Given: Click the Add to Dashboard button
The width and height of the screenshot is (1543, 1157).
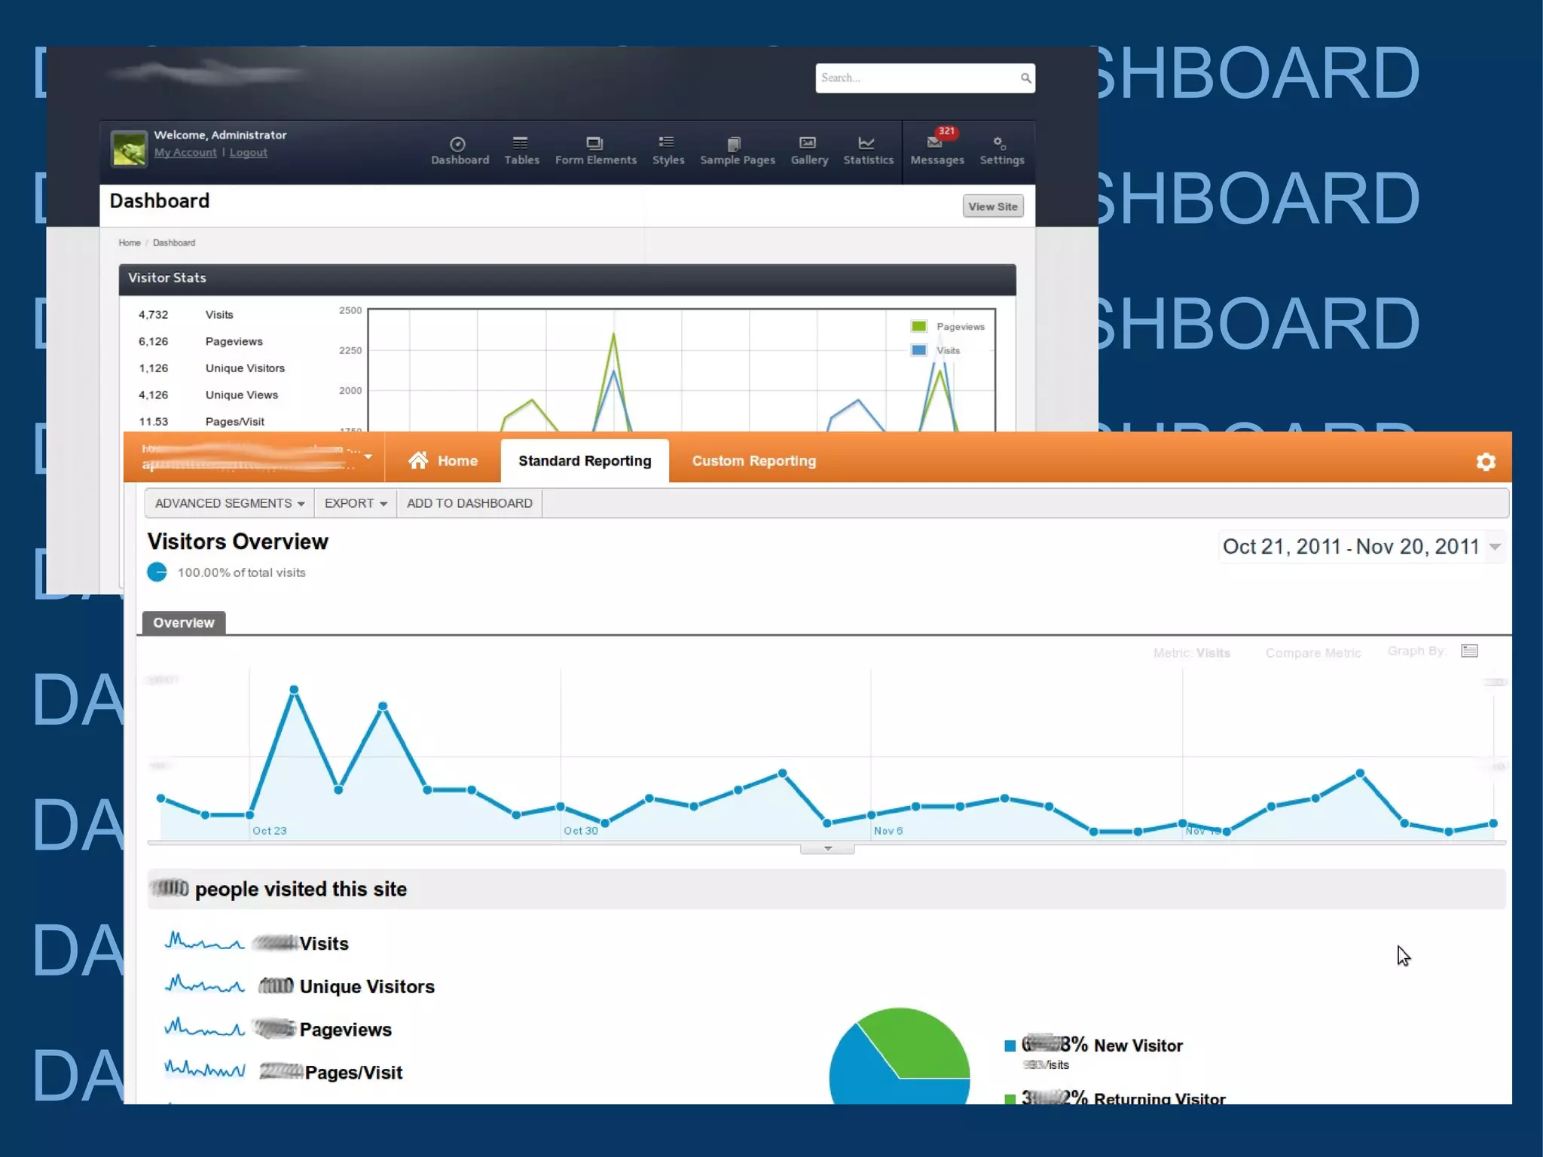Looking at the screenshot, I should click(x=469, y=503).
